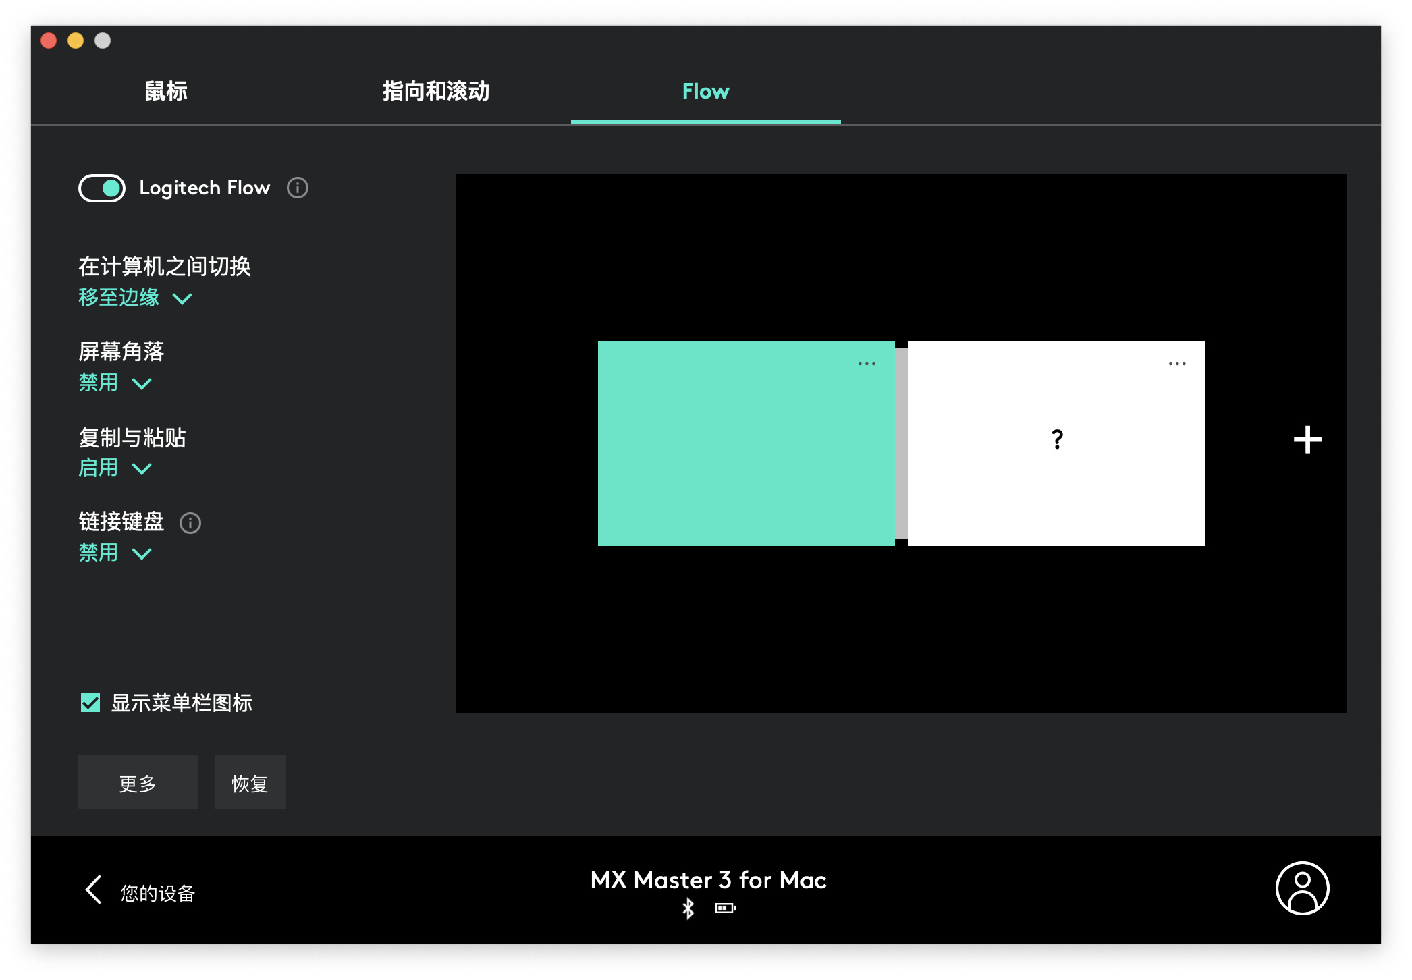Click the three-dot menu on unknown computer
The width and height of the screenshot is (1412, 980).
[1177, 364]
